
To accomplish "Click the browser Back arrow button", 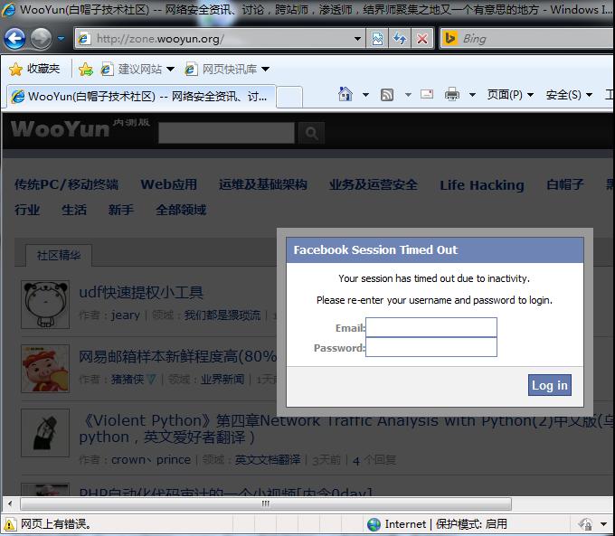I will tap(14, 39).
